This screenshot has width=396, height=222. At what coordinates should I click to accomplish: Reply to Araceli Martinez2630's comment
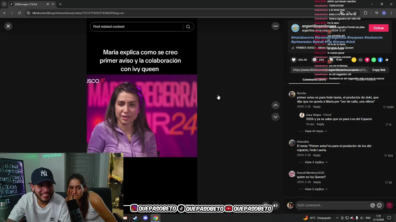coord(317,182)
